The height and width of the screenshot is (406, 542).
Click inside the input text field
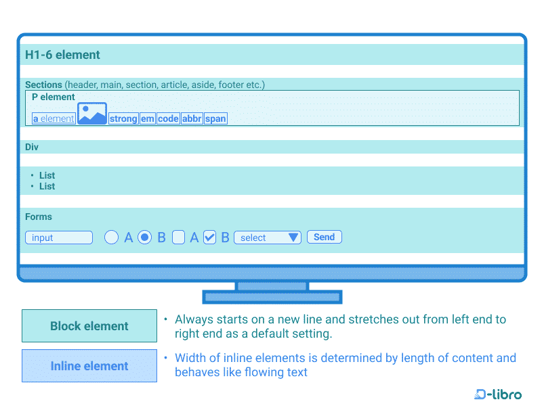58,238
